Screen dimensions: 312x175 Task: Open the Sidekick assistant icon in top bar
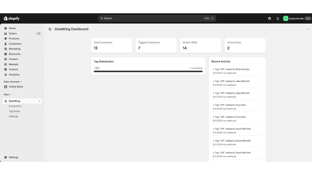tap(269, 18)
